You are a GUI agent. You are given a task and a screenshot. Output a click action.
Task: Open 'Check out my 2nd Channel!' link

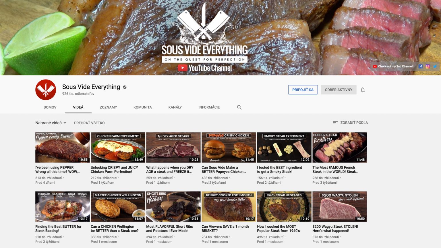pyautogui.click(x=393, y=66)
